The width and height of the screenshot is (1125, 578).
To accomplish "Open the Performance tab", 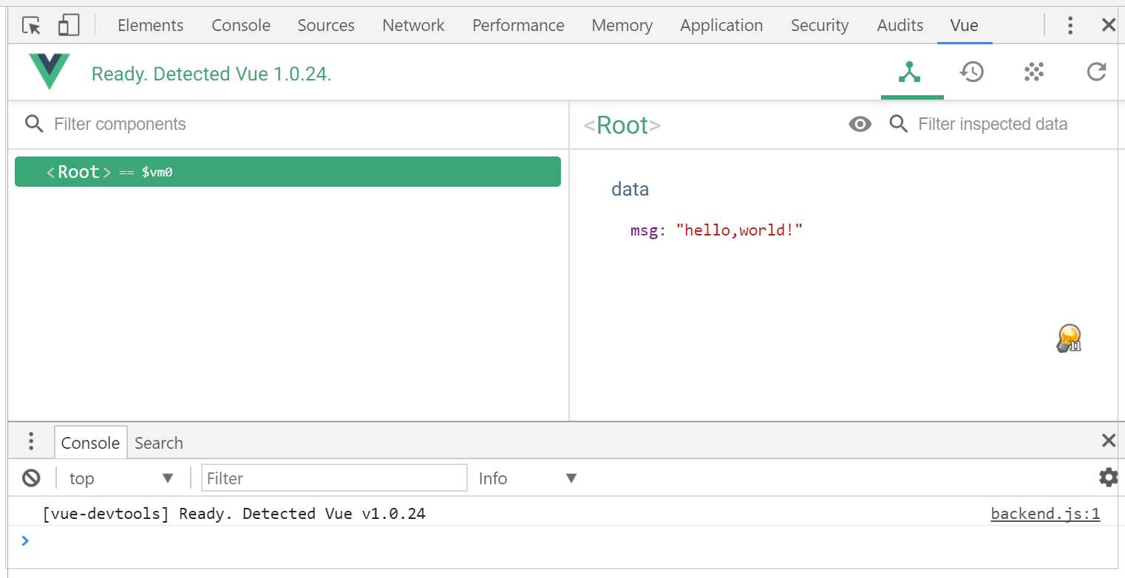I will [518, 25].
